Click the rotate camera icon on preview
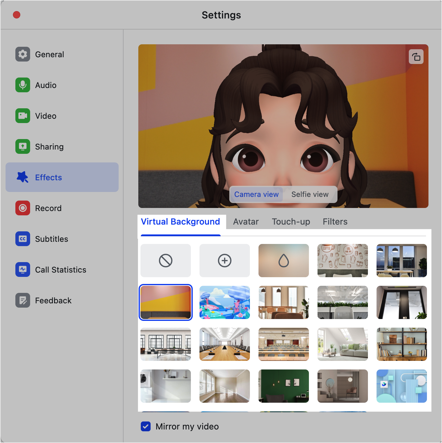The image size is (442, 443). [x=416, y=57]
